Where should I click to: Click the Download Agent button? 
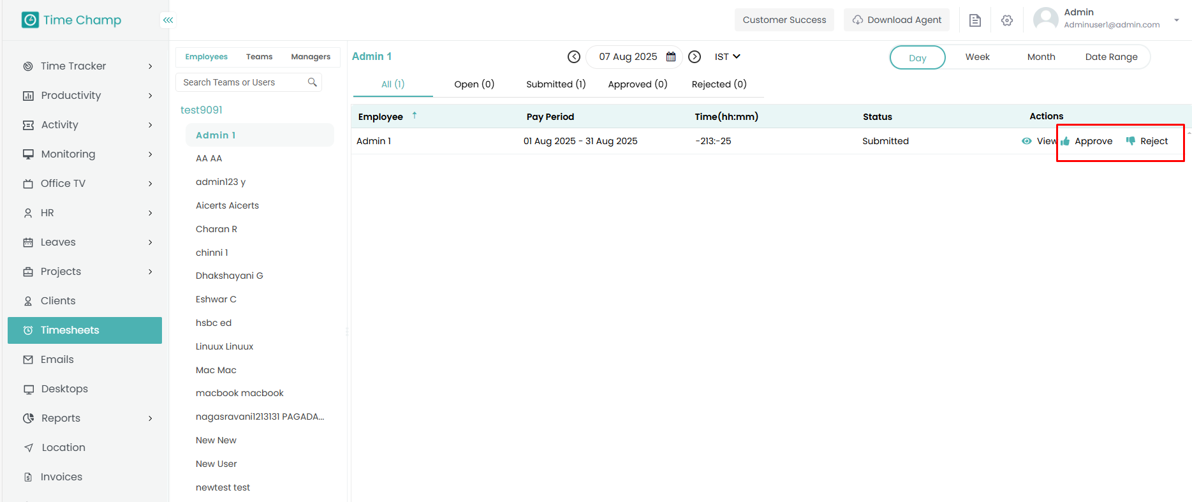(897, 20)
